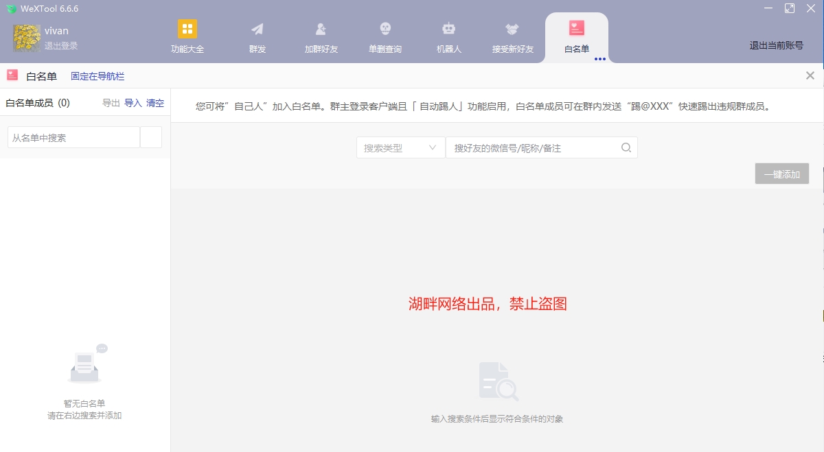This screenshot has width=824, height=452.
Task: Launch the 机器人 robot feature
Action: (x=448, y=38)
